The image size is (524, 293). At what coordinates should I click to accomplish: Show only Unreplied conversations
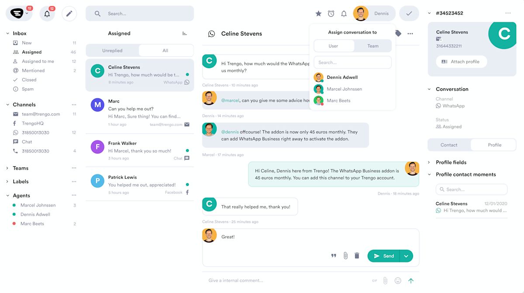coord(112,51)
